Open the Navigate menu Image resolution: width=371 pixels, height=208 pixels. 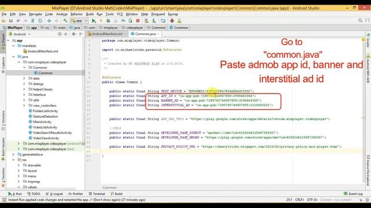(35, 14)
